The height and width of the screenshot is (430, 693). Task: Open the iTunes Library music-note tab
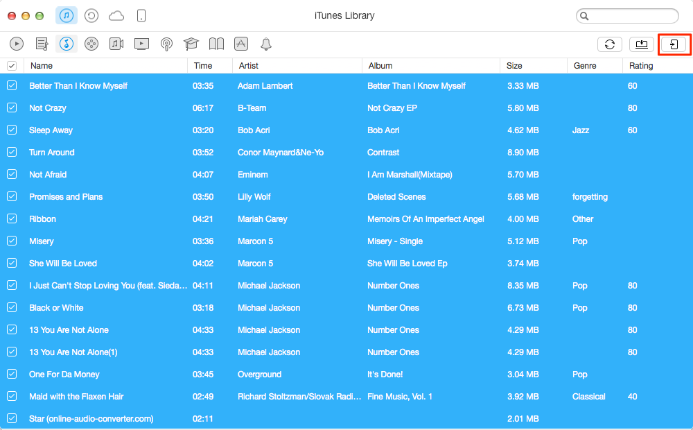click(67, 16)
